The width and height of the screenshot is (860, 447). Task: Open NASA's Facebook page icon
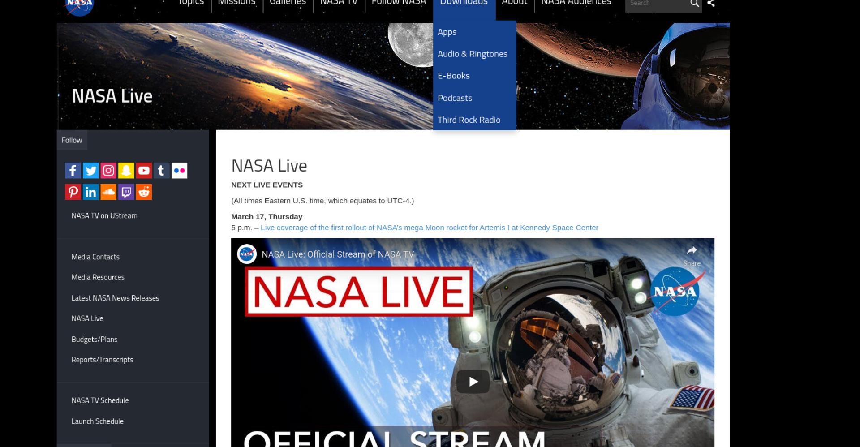tap(73, 171)
